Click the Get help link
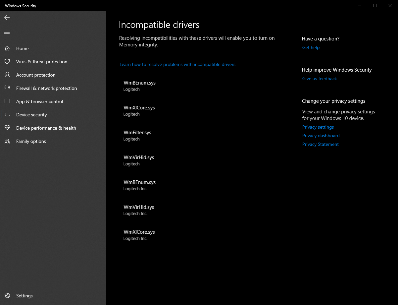The image size is (398, 305). pyautogui.click(x=311, y=48)
